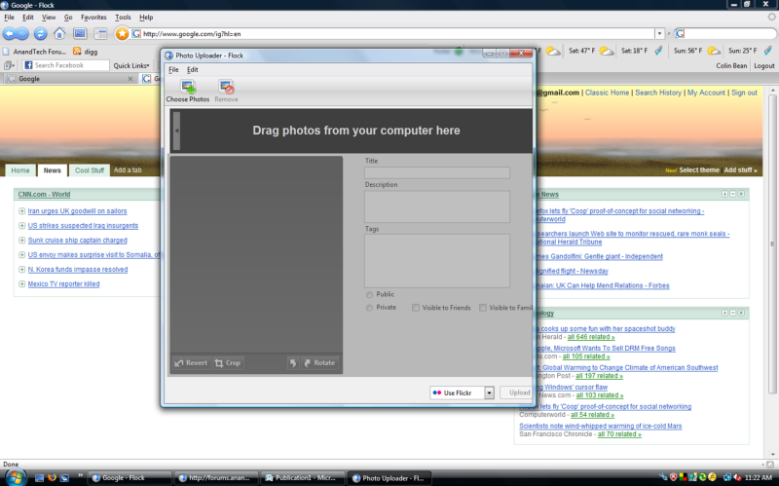Click the Sign out link on Google page

[x=744, y=93]
